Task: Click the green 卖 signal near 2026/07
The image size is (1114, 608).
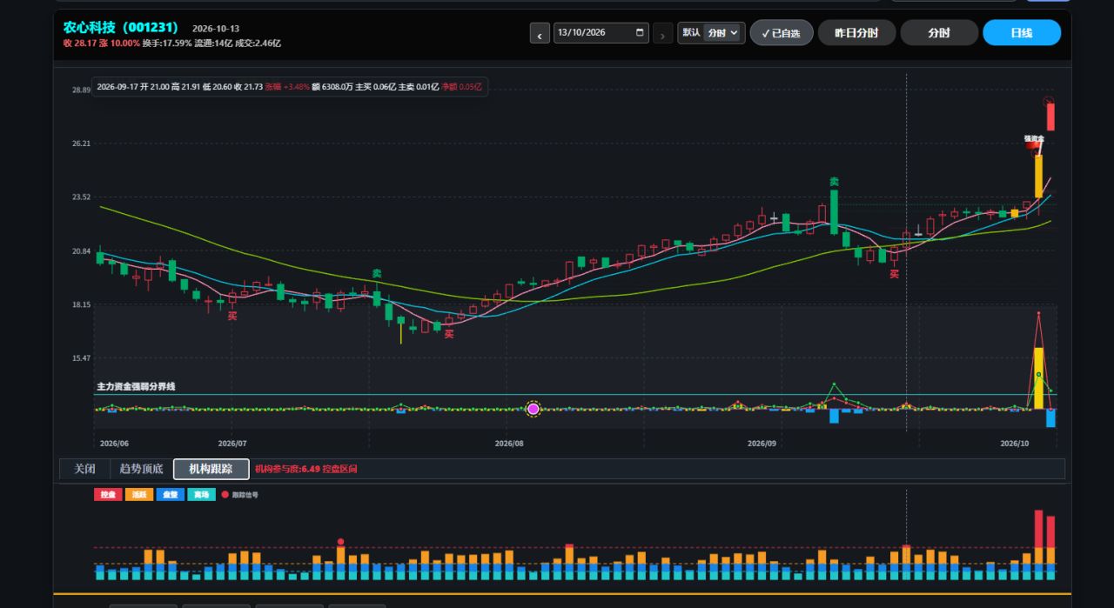Action: pos(377,274)
